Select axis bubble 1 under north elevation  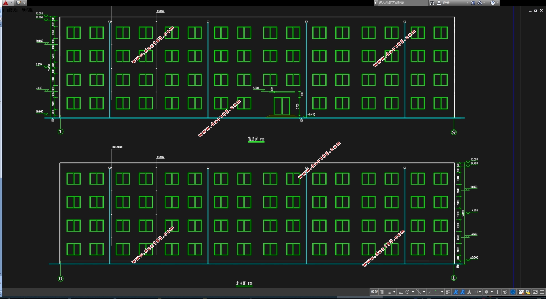point(454,278)
